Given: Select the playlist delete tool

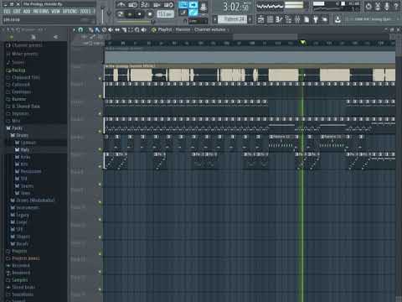Looking at the screenshot, I should [x=104, y=29].
